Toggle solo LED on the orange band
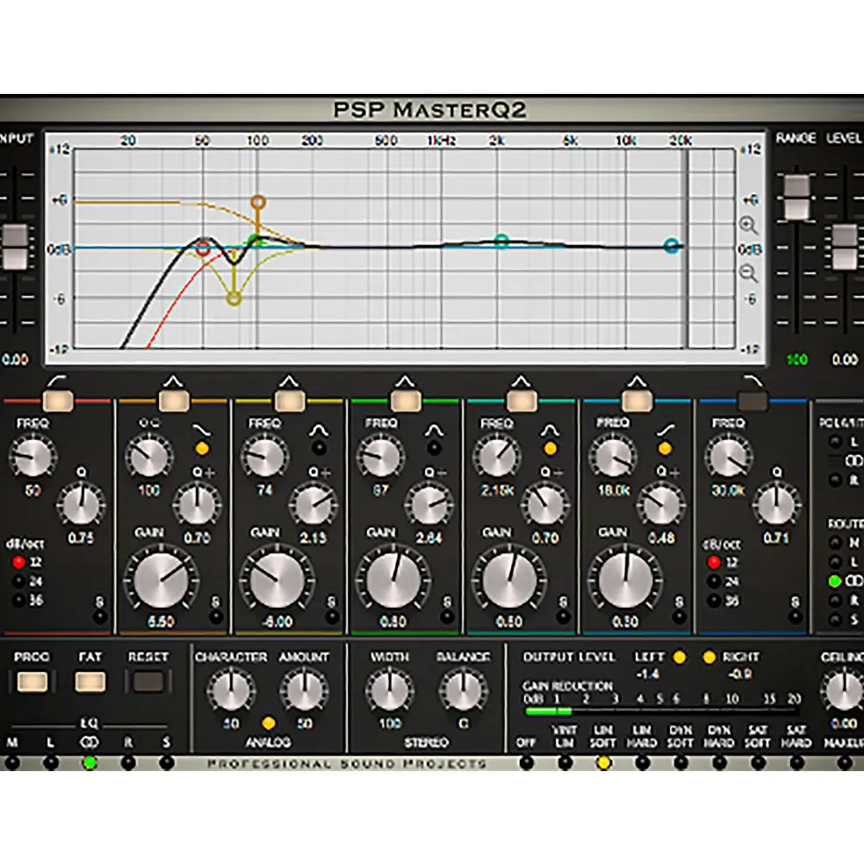 point(216,617)
